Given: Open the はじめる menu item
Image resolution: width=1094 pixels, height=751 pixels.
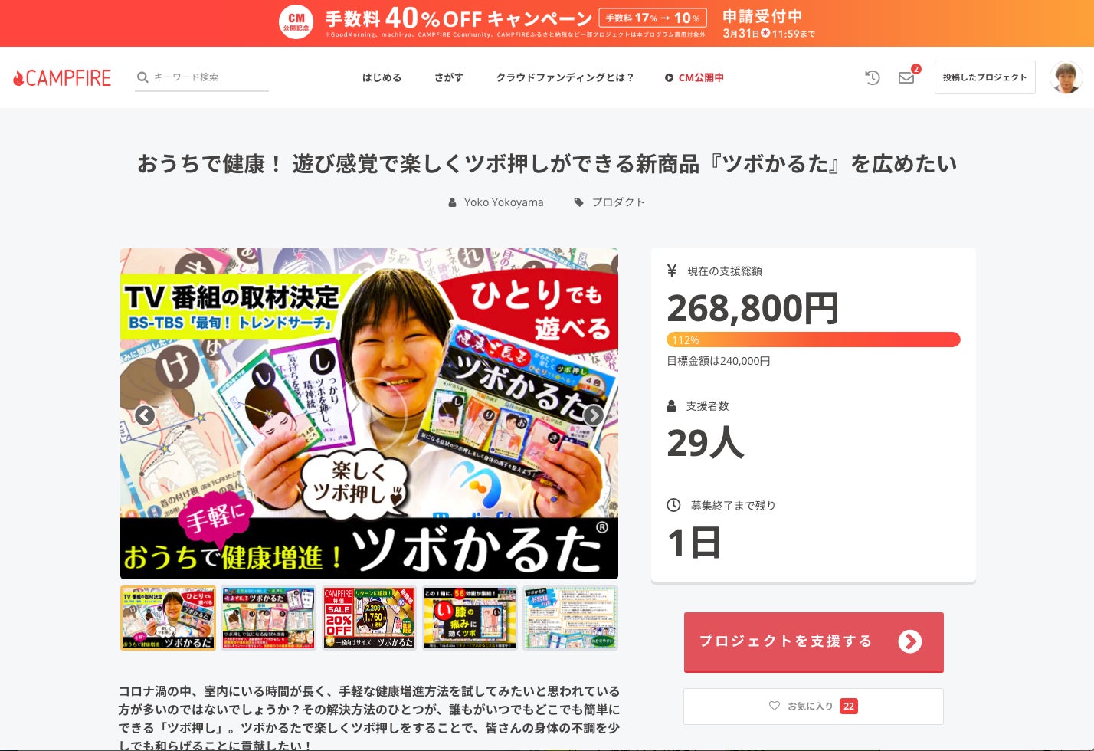Looking at the screenshot, I should 382,77.
